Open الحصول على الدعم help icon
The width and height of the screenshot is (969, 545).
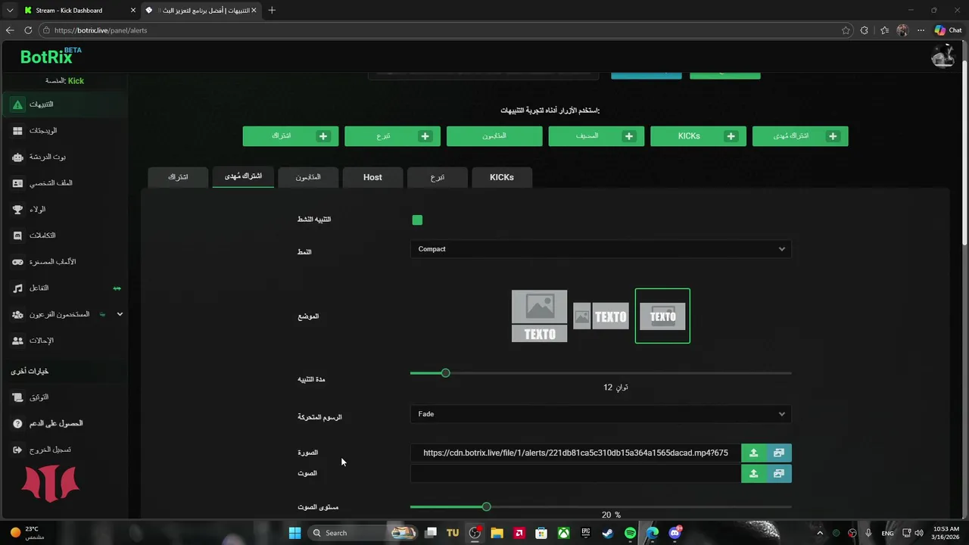pos(17,423)
